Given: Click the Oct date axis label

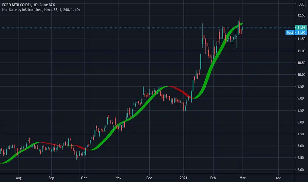Looking at the screenshot, I should click(84, 178).
